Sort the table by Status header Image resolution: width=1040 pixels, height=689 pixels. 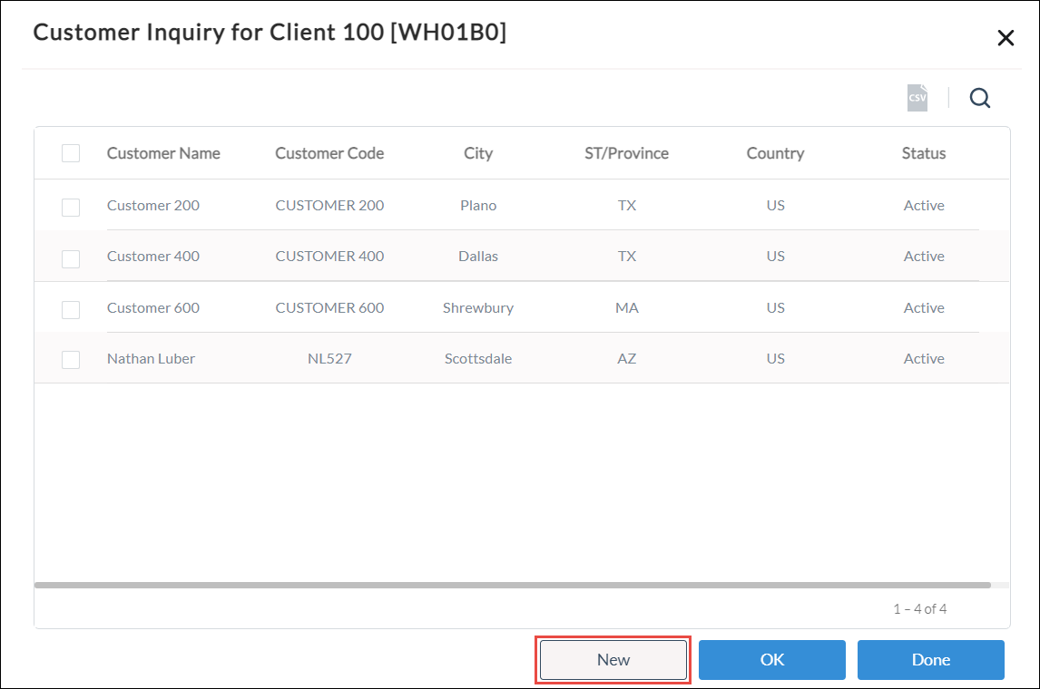[x=924, y=153]
